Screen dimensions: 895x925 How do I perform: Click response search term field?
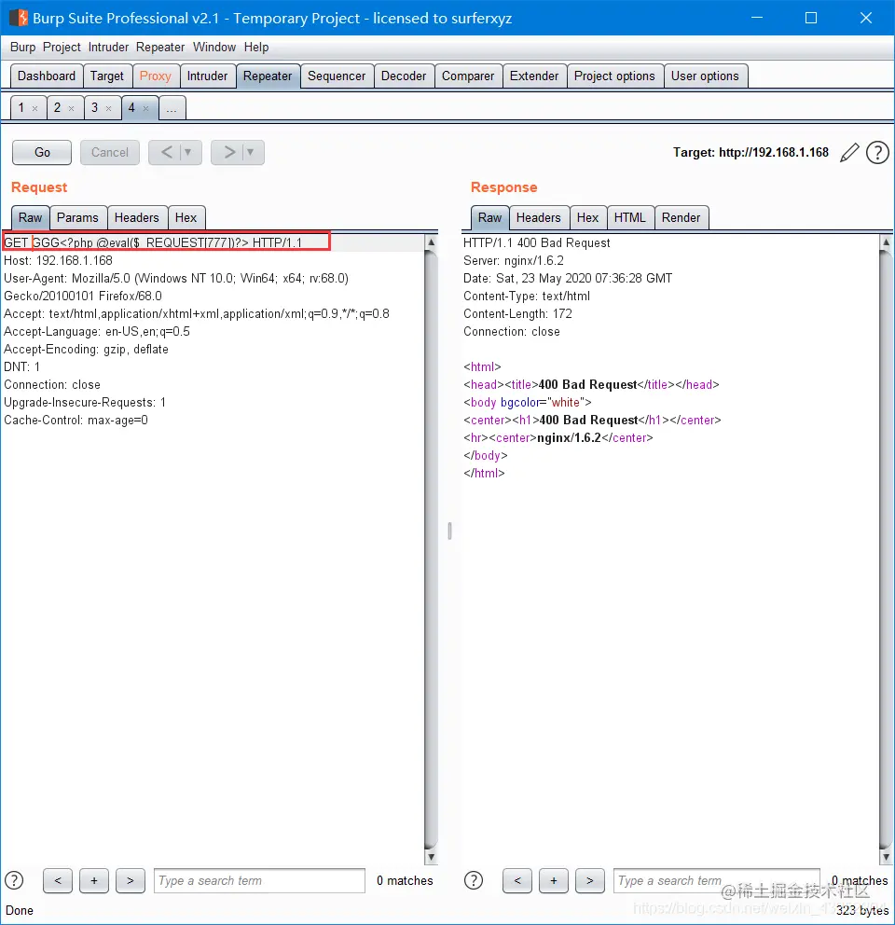[x=716, y=881]
